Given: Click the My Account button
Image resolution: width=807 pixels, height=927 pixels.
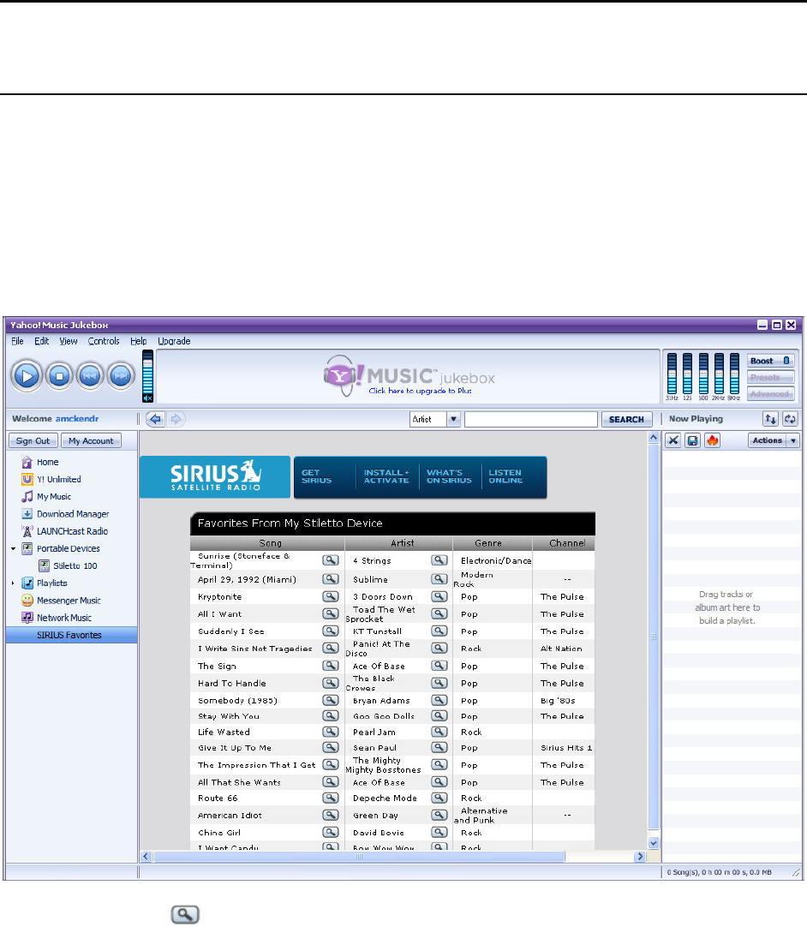Looking at the screenshot, I should coord(91,441).
